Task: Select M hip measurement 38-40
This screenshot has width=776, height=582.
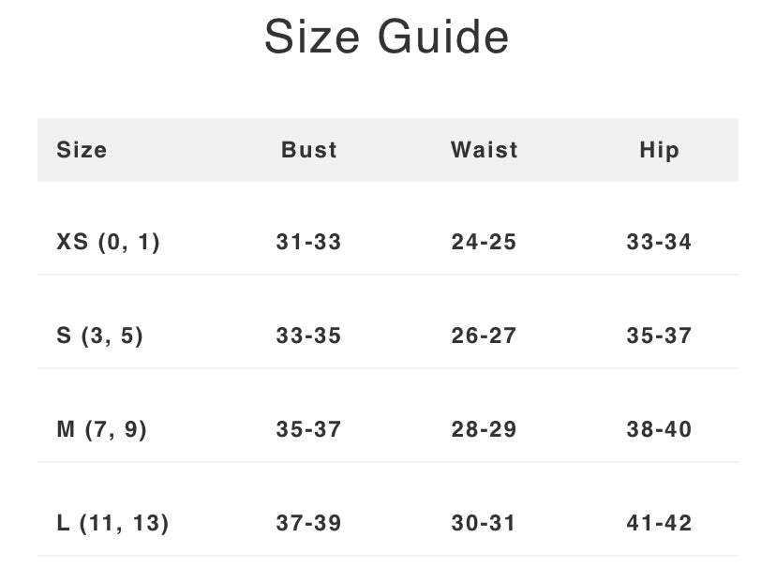Action: pos(659,429)
